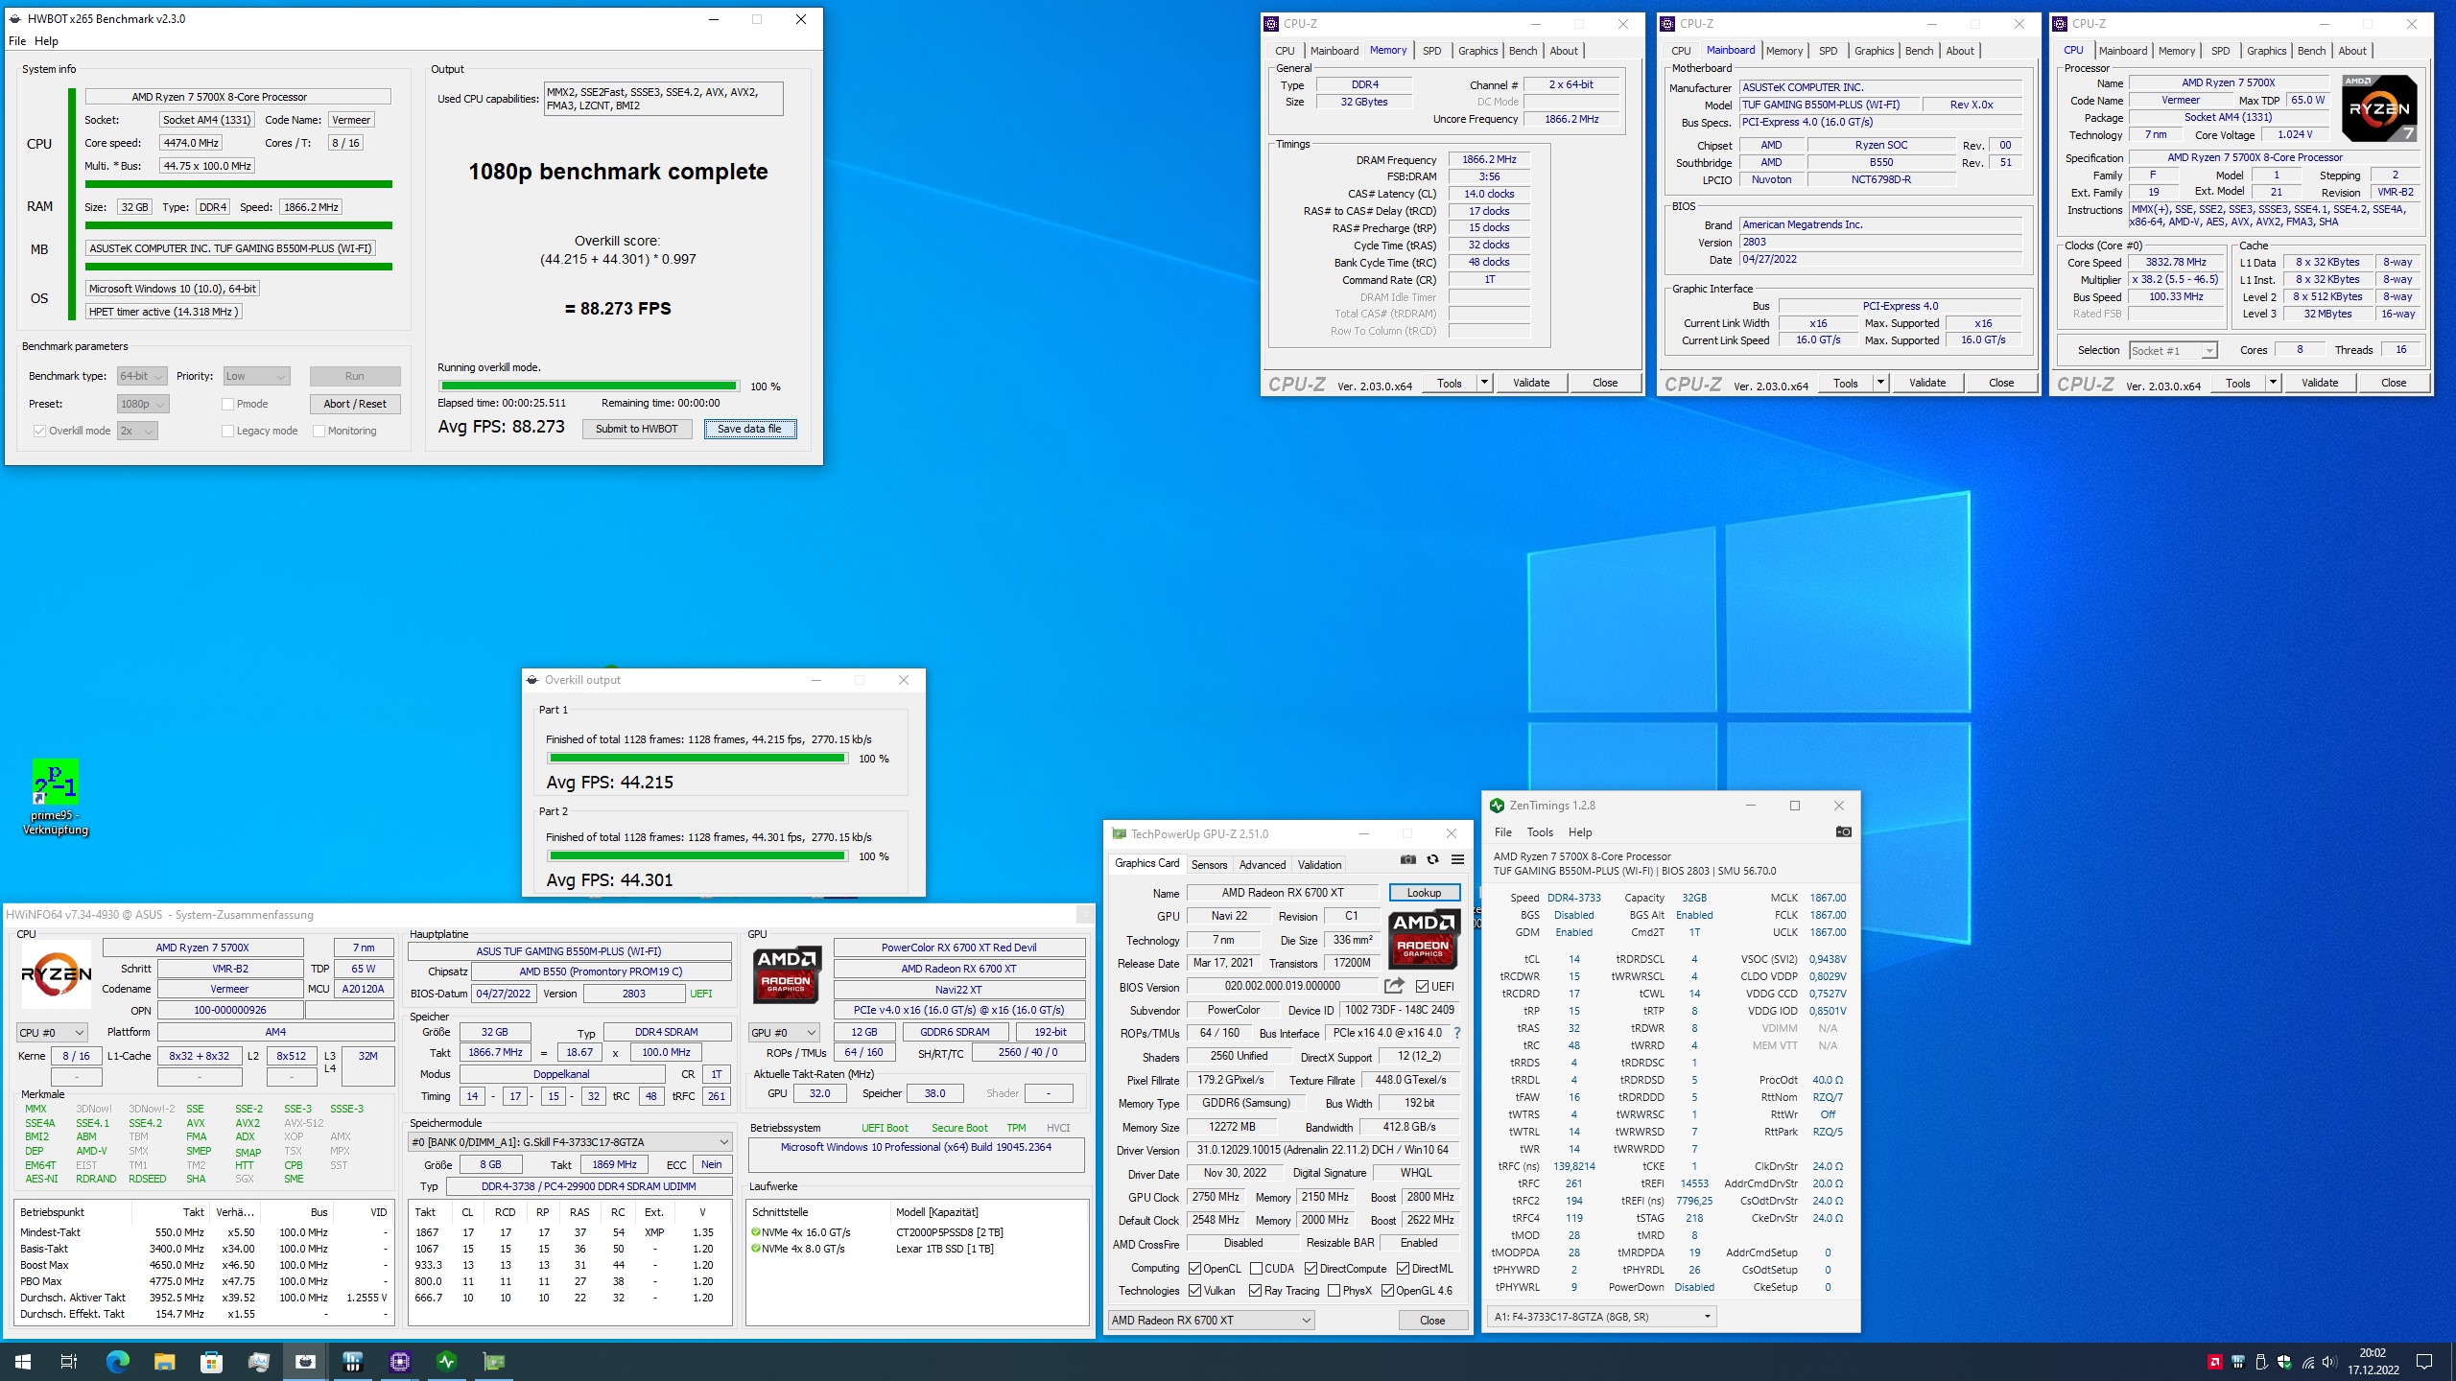This screenshot has width=2456, height=1381.
Task: Open HWBOT File menu
Action: pos(17,41)
